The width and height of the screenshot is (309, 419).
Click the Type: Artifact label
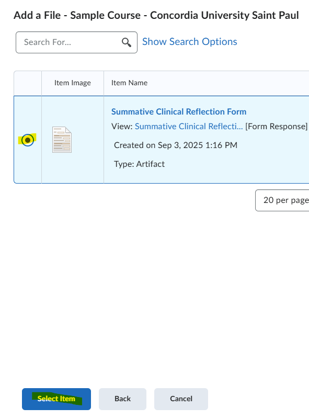pyautogui.click(x=140, y=164)
